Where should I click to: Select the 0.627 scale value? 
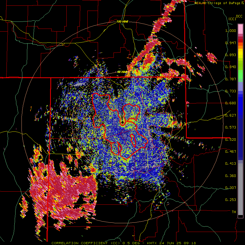(x=231, y=115)
